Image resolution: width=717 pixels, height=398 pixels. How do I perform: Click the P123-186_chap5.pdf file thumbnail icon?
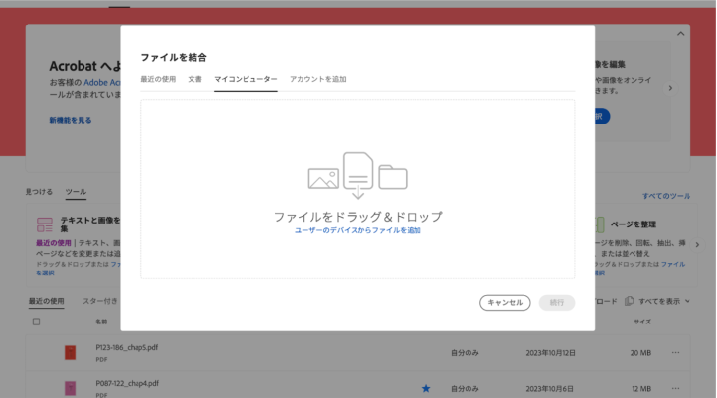point(70,352)
